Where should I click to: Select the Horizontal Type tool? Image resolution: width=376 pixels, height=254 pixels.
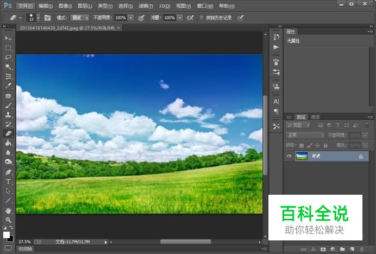coord(8,182)
